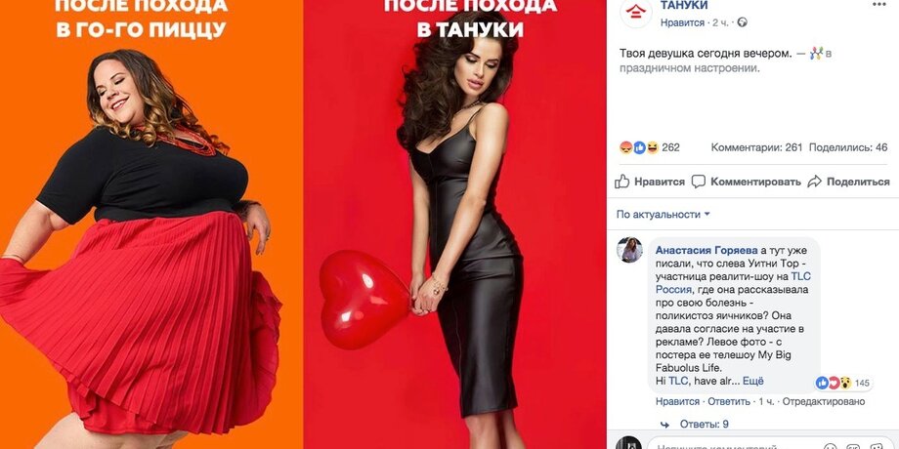Click the globe public-visibility icon
Image resolution: width=899 pixels, height=449 pixels.
(x=742, y=22)
